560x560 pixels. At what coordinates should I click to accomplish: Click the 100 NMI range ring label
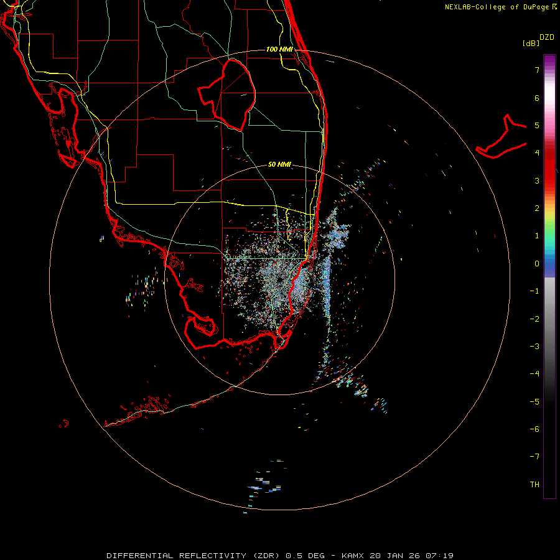[279, 49]
